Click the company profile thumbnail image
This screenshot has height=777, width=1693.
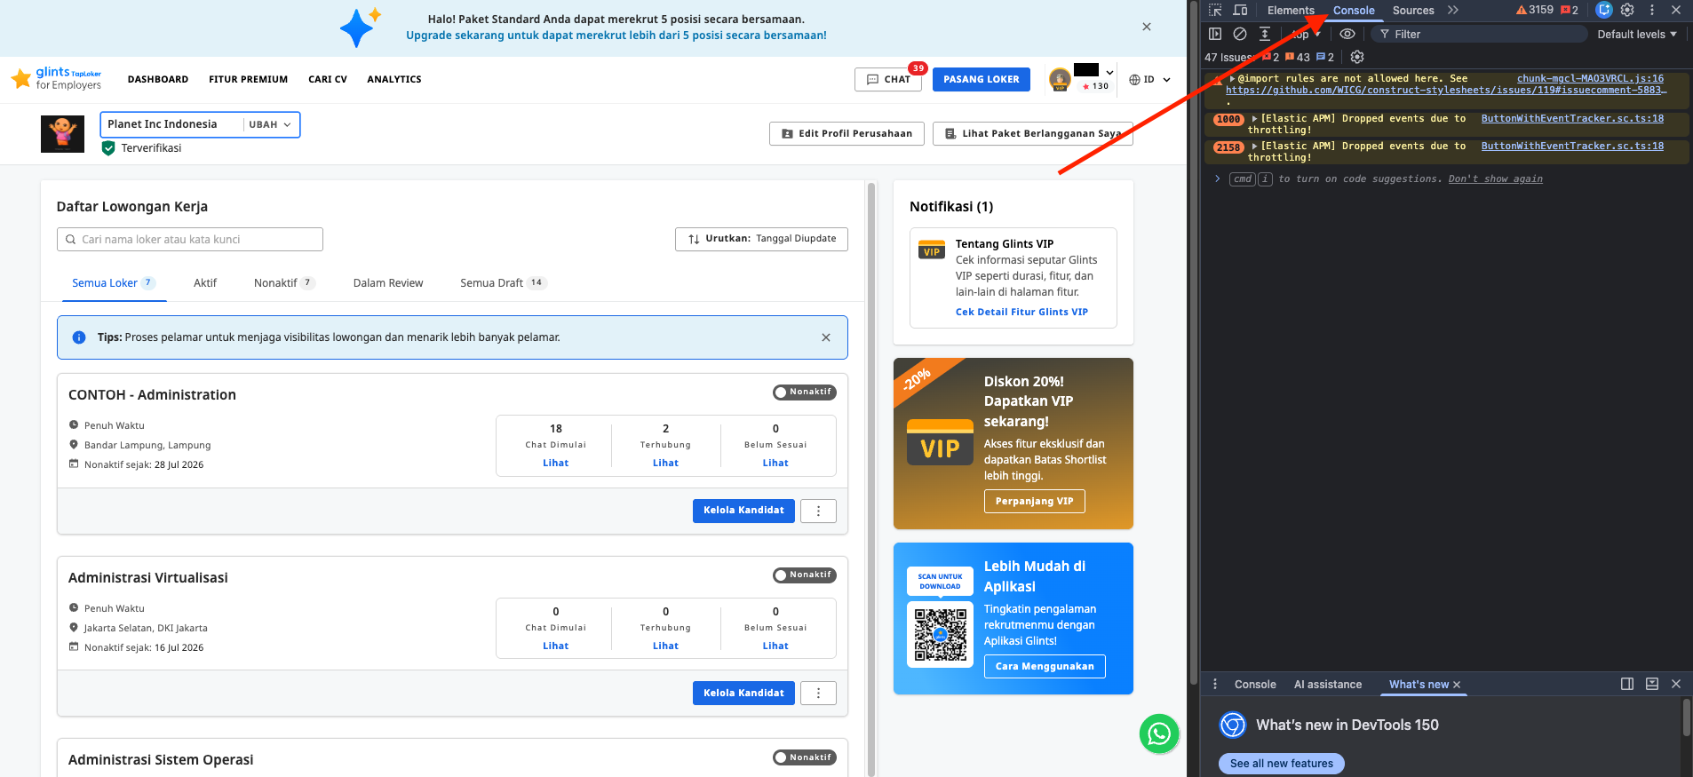62,134
